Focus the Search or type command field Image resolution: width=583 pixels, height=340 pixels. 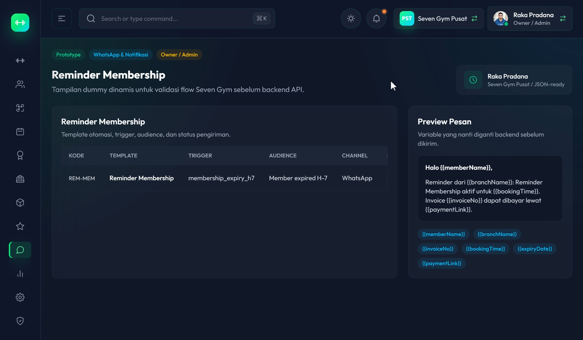(177, 18)
